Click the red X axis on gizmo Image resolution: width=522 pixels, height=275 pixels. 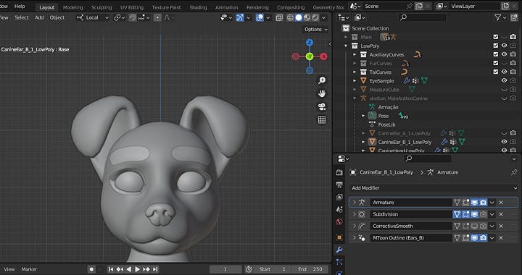(x=323, y=56)
